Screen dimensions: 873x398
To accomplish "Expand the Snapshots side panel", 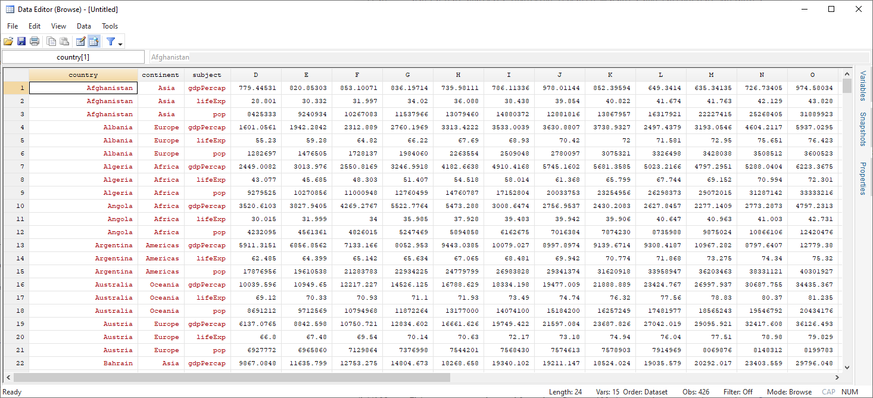I will click(863, 129).
